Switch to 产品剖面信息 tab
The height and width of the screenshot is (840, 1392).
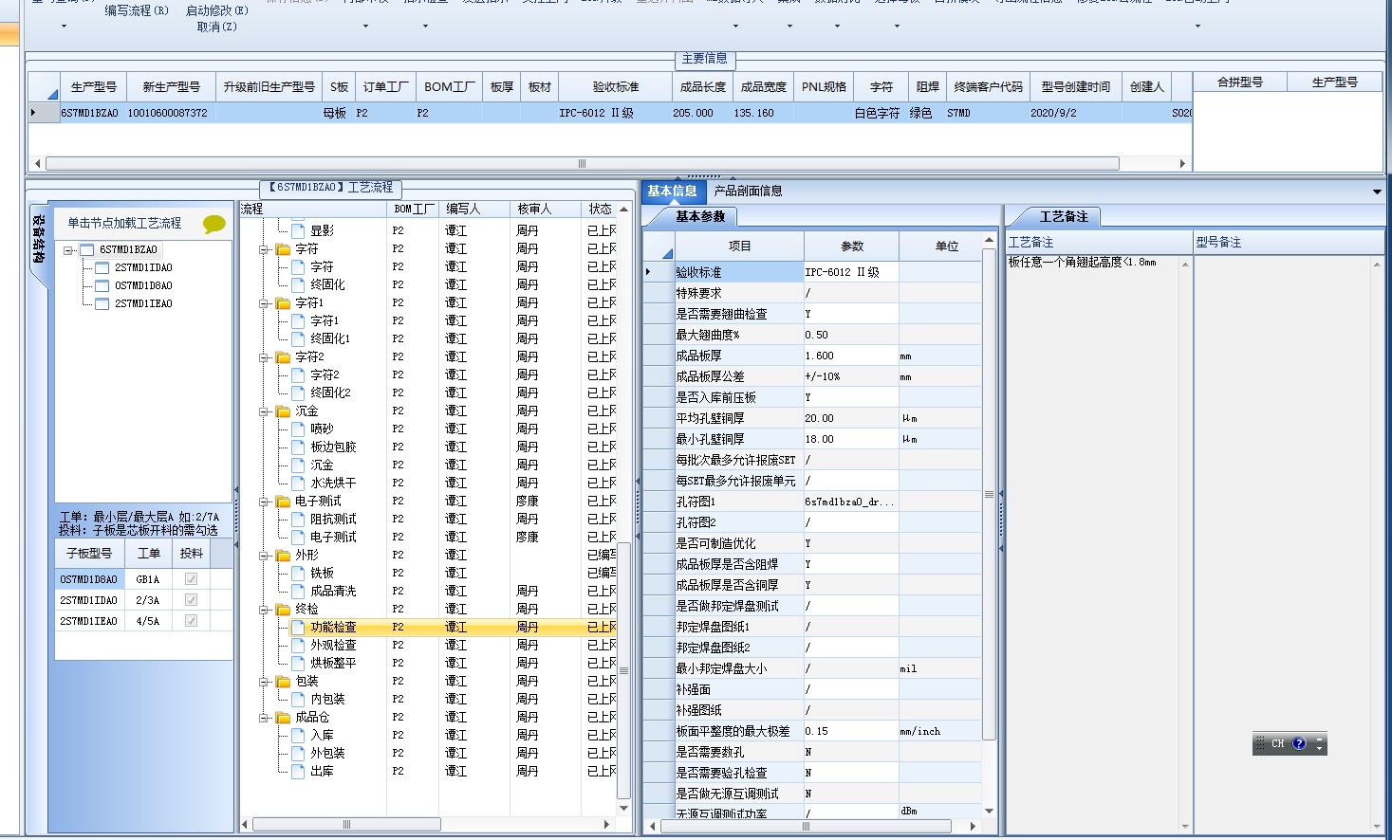click(x=748, y=191)
